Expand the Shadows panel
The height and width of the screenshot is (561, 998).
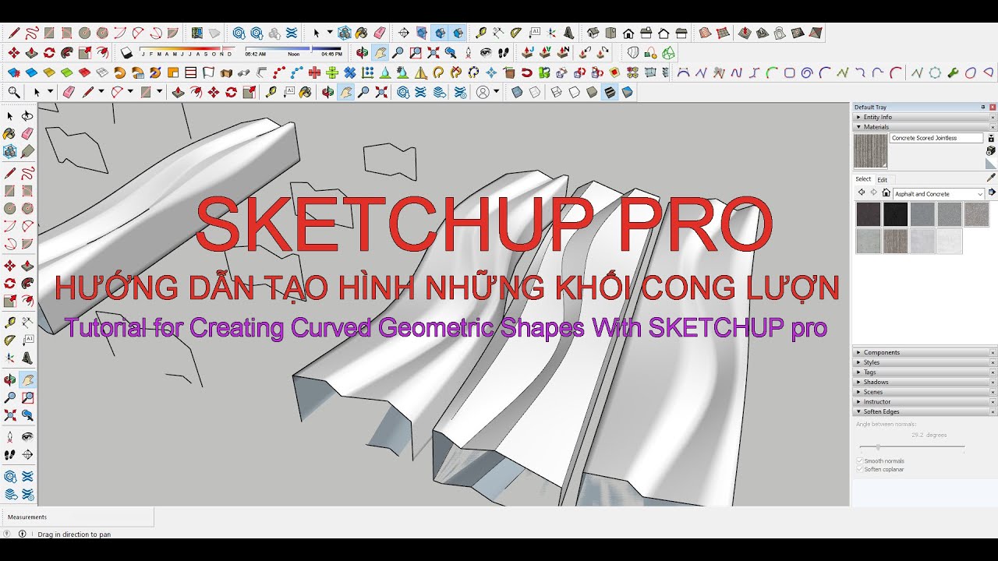pyautogui.click(x=922, y=382)
